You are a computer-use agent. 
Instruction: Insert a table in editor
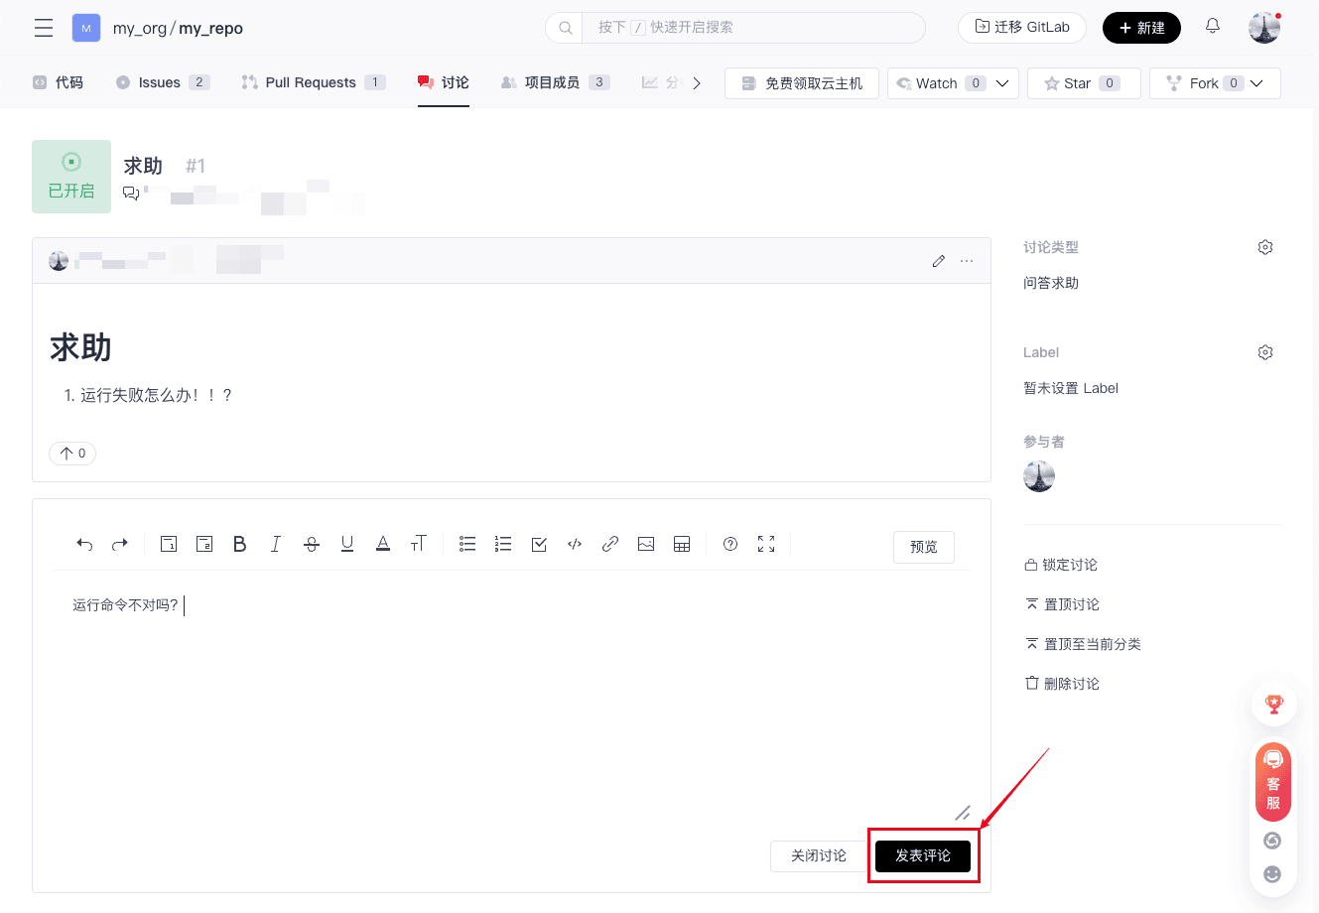coord(682,544)
